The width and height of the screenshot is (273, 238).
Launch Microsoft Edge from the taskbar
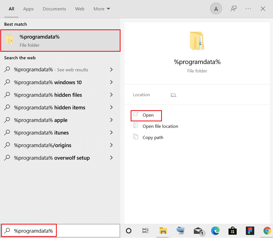(x=215, y=231)
